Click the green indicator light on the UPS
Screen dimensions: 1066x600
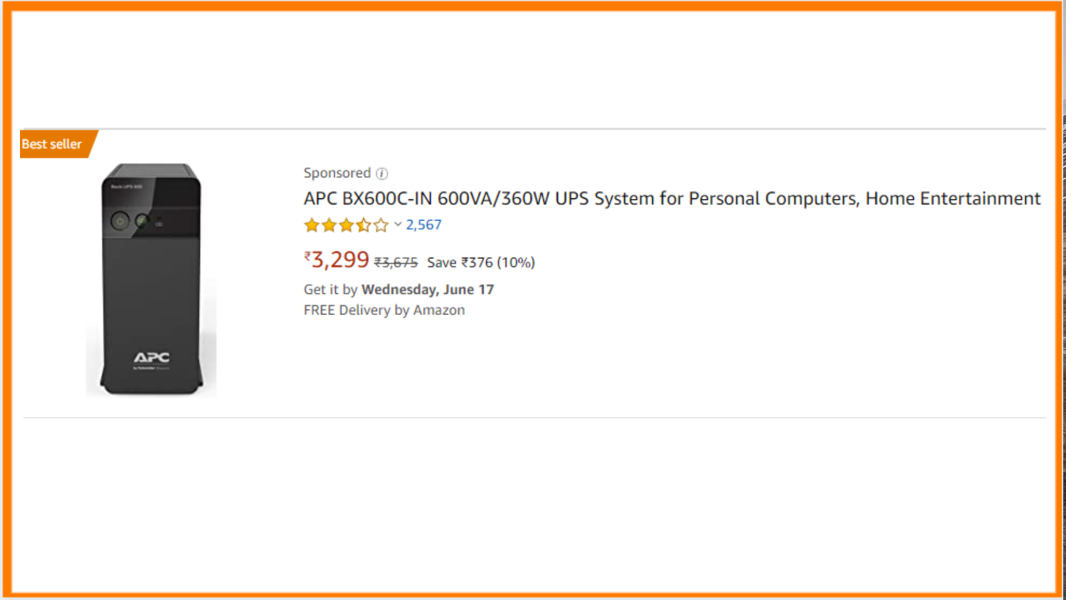click(x=142, y=221)
